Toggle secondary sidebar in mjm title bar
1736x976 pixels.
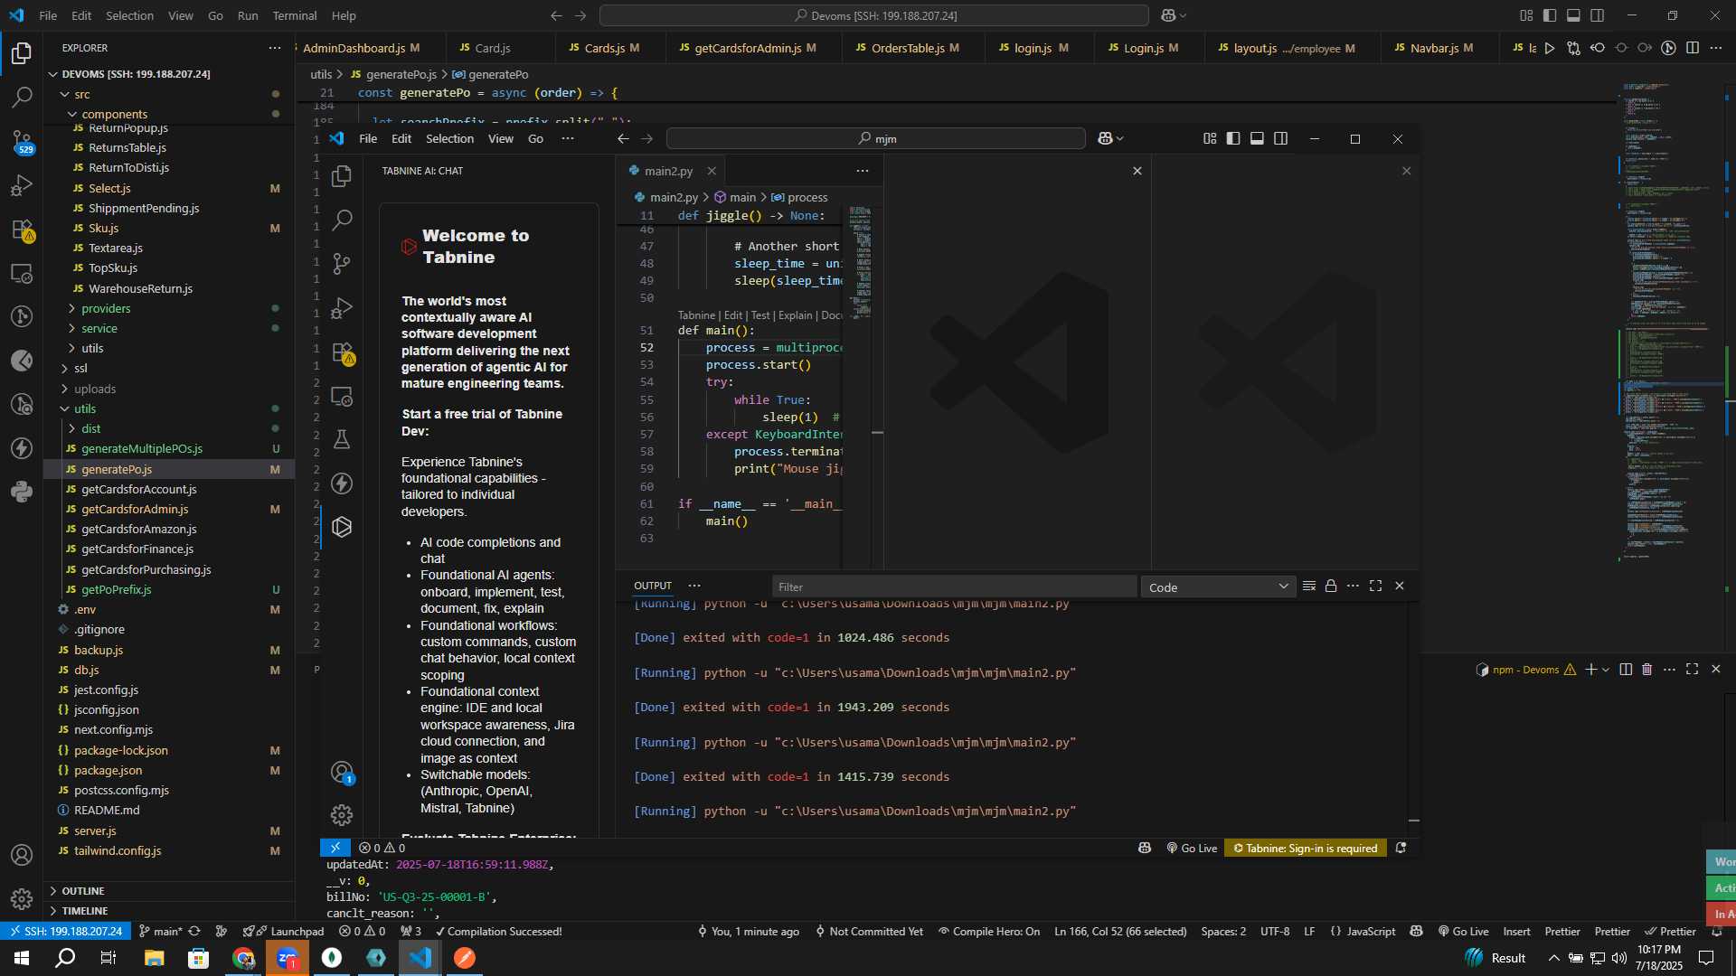tap(1281, 138)
